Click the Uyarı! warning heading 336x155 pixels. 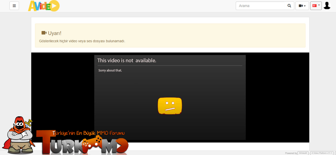point(54,33)
